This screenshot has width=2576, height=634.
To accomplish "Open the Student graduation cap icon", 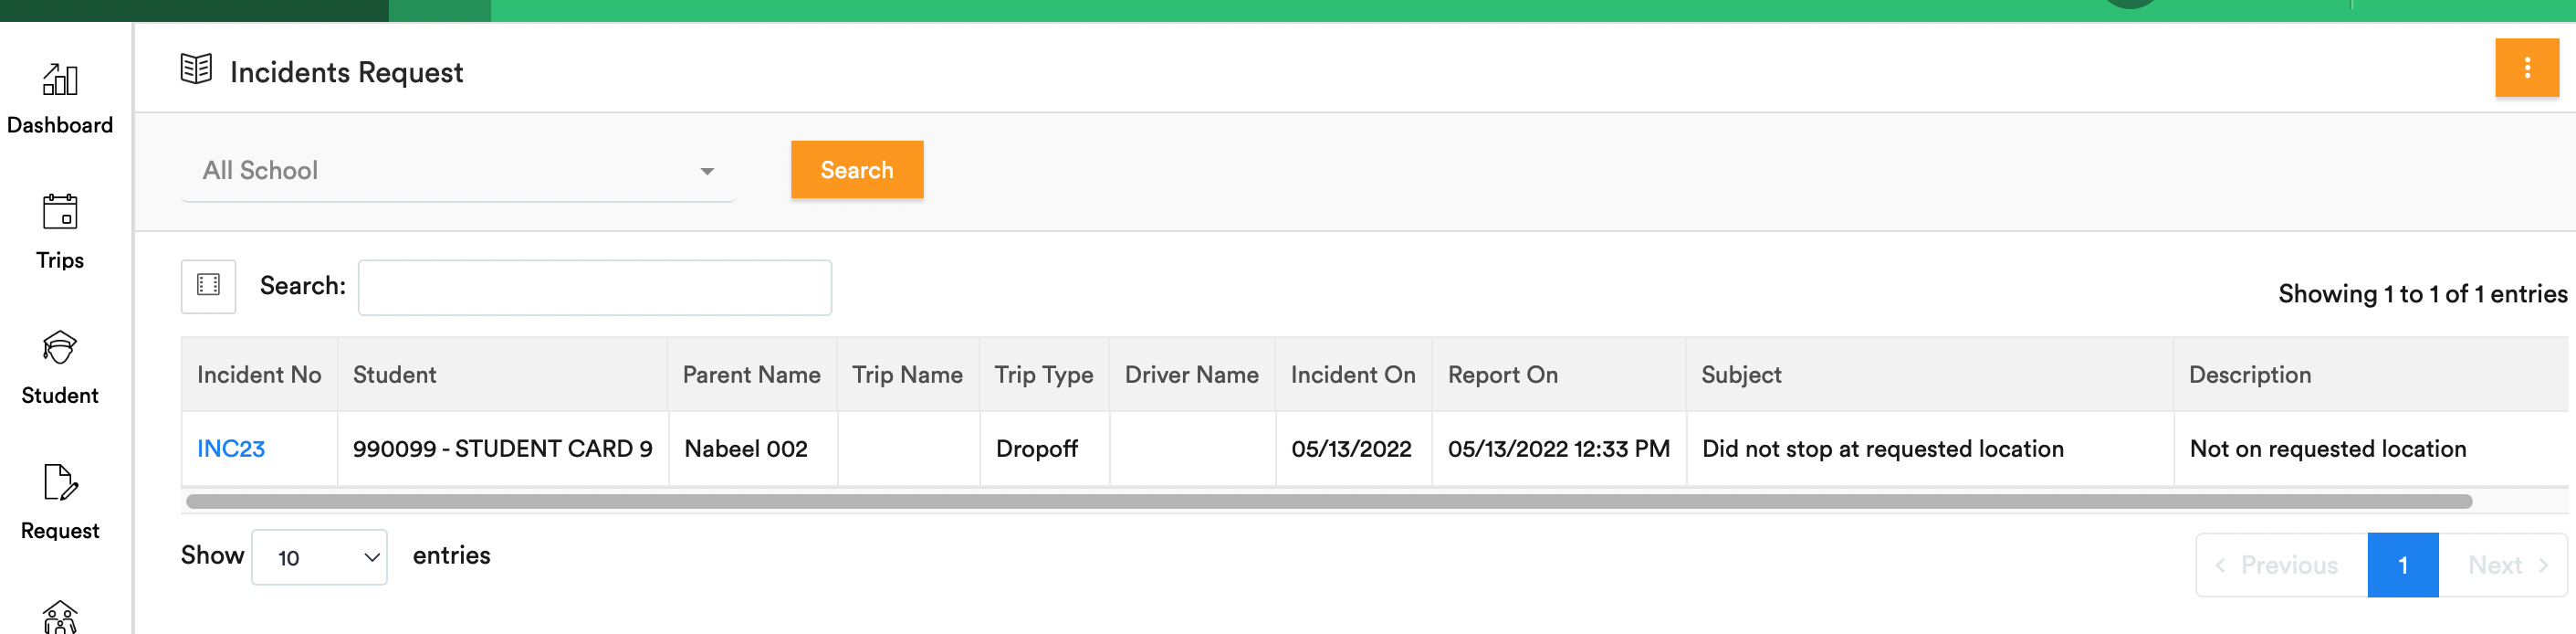I will point(60,348).
